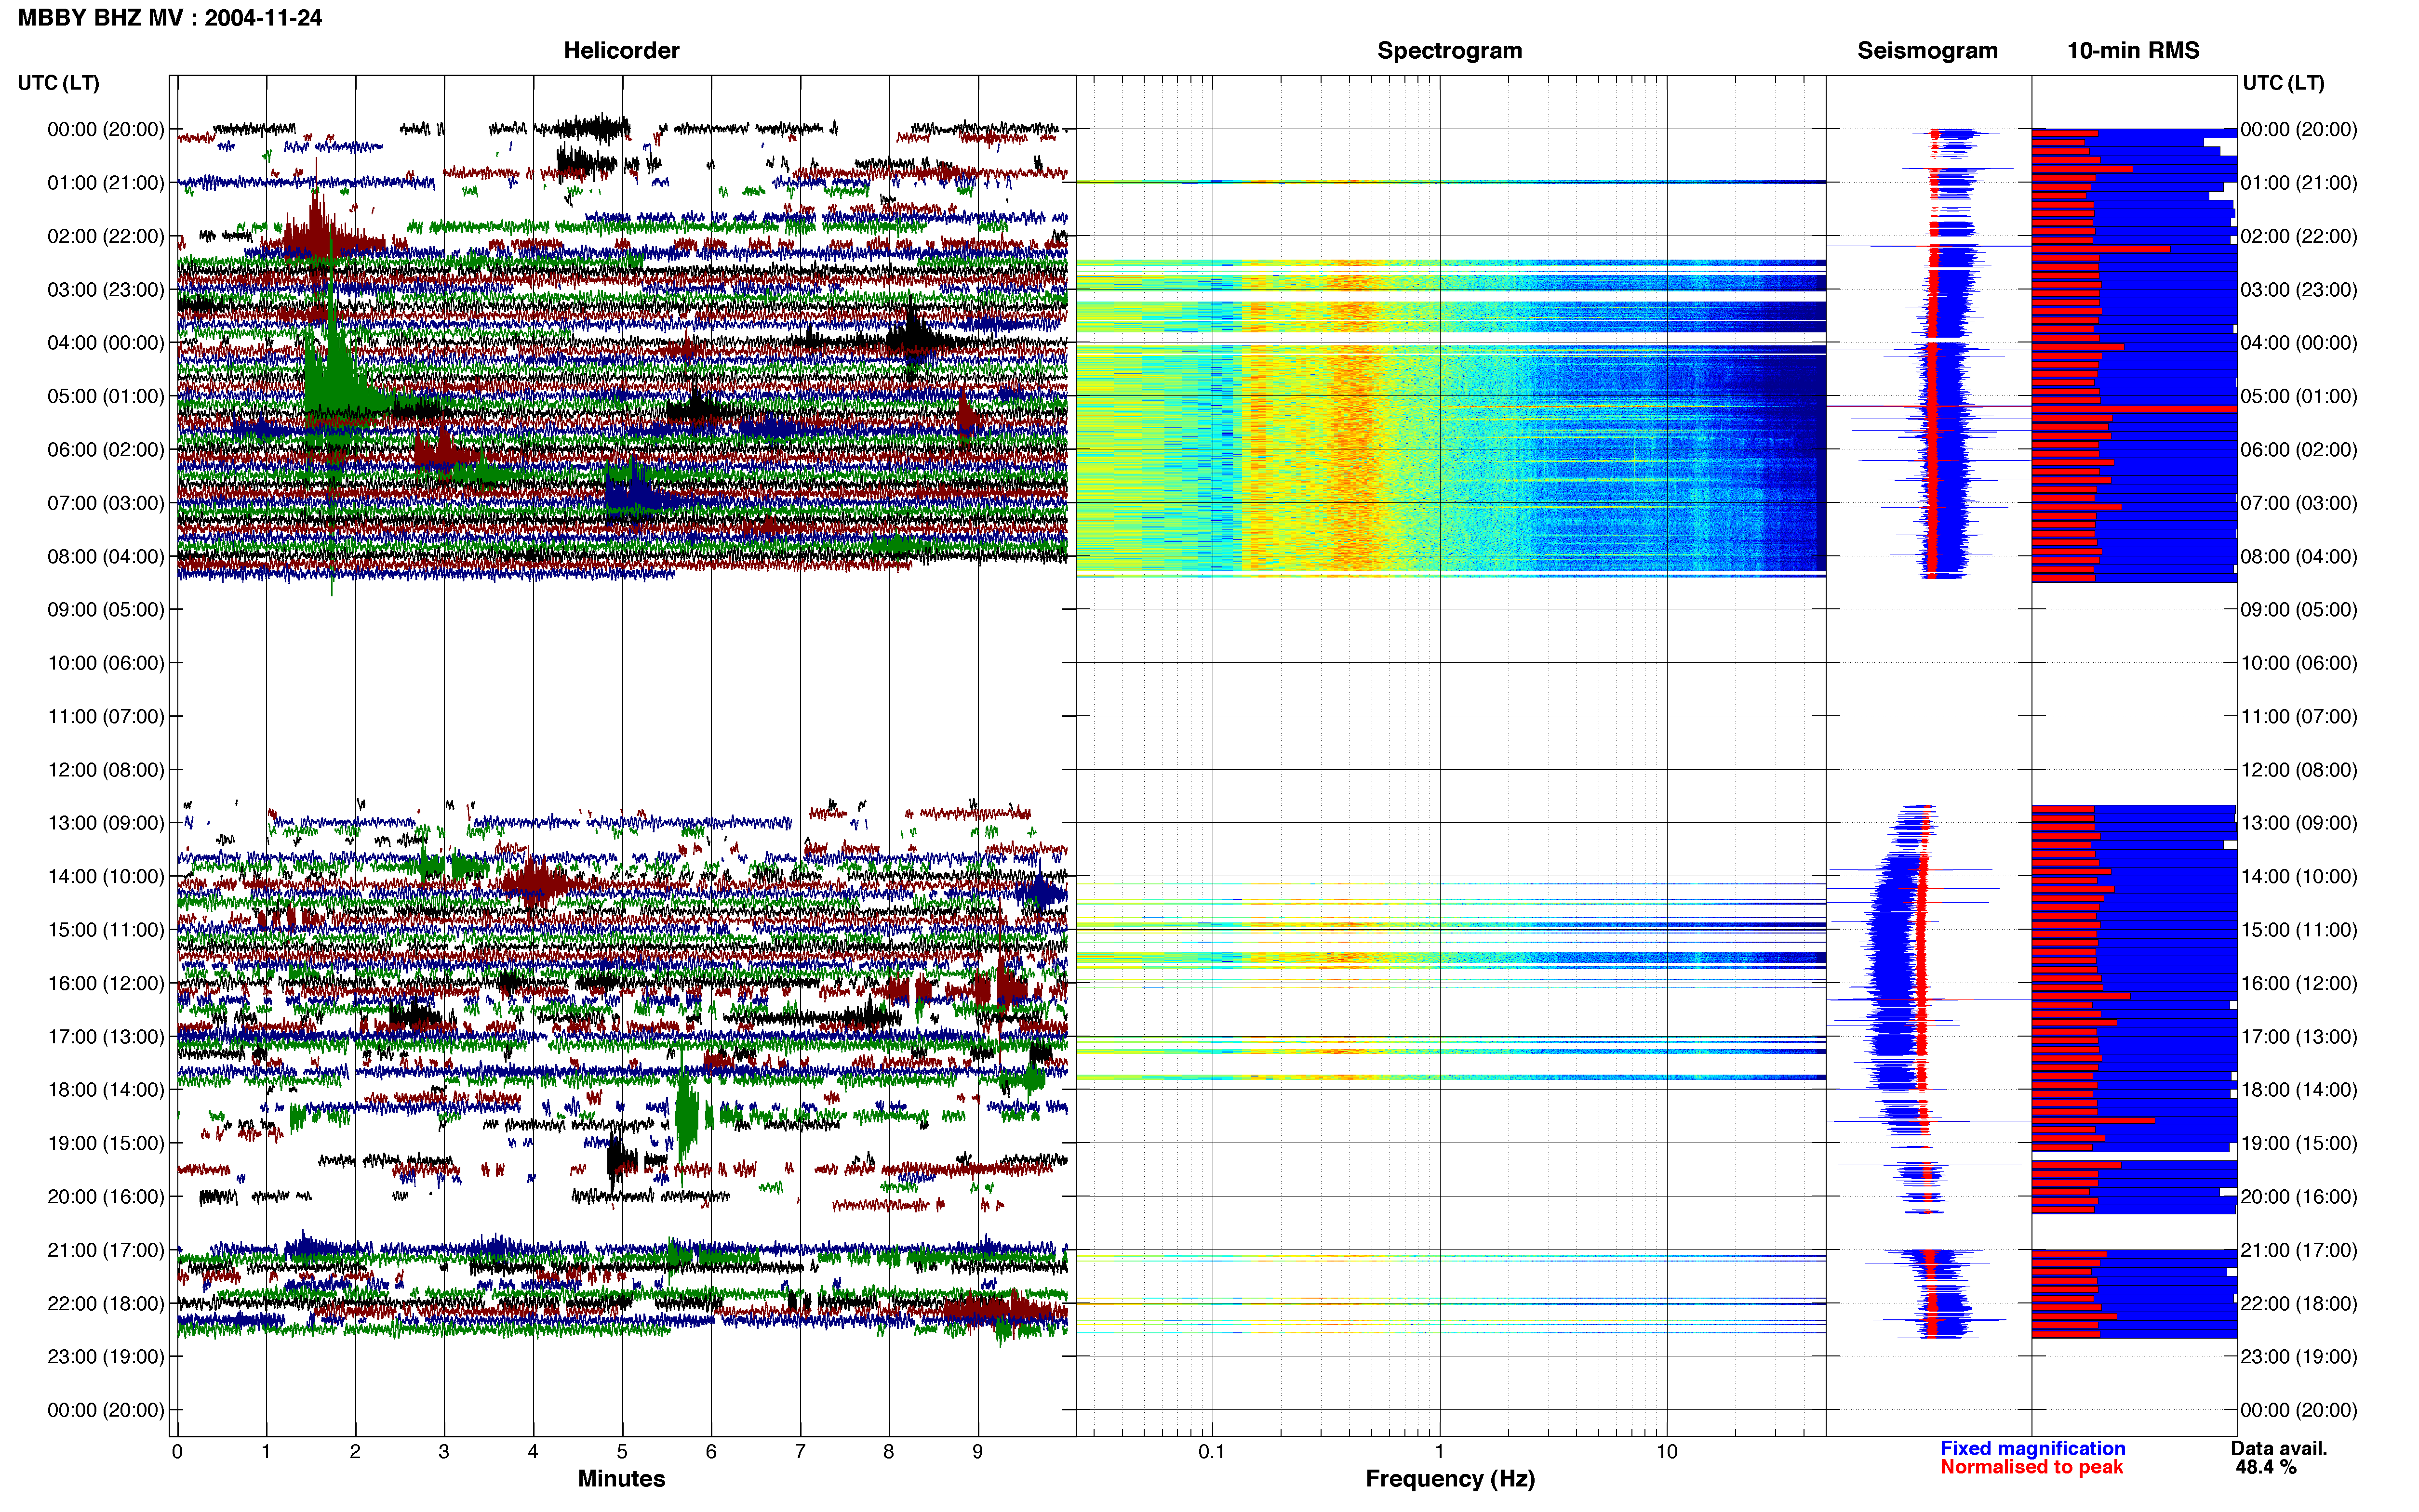
Task: Click left time label '15:00 (11:00)'
Action: (x=106, y=930)
